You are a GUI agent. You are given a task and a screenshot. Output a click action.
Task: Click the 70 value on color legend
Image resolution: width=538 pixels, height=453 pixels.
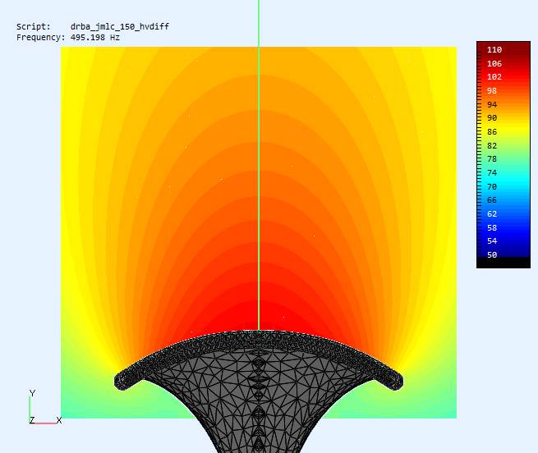(492, 187)
